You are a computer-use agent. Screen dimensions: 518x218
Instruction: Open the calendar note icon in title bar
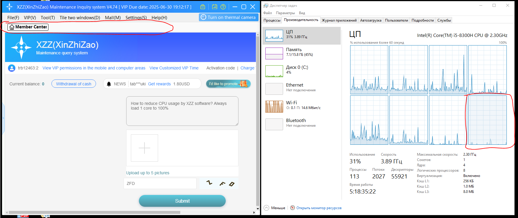coord(215,7)
